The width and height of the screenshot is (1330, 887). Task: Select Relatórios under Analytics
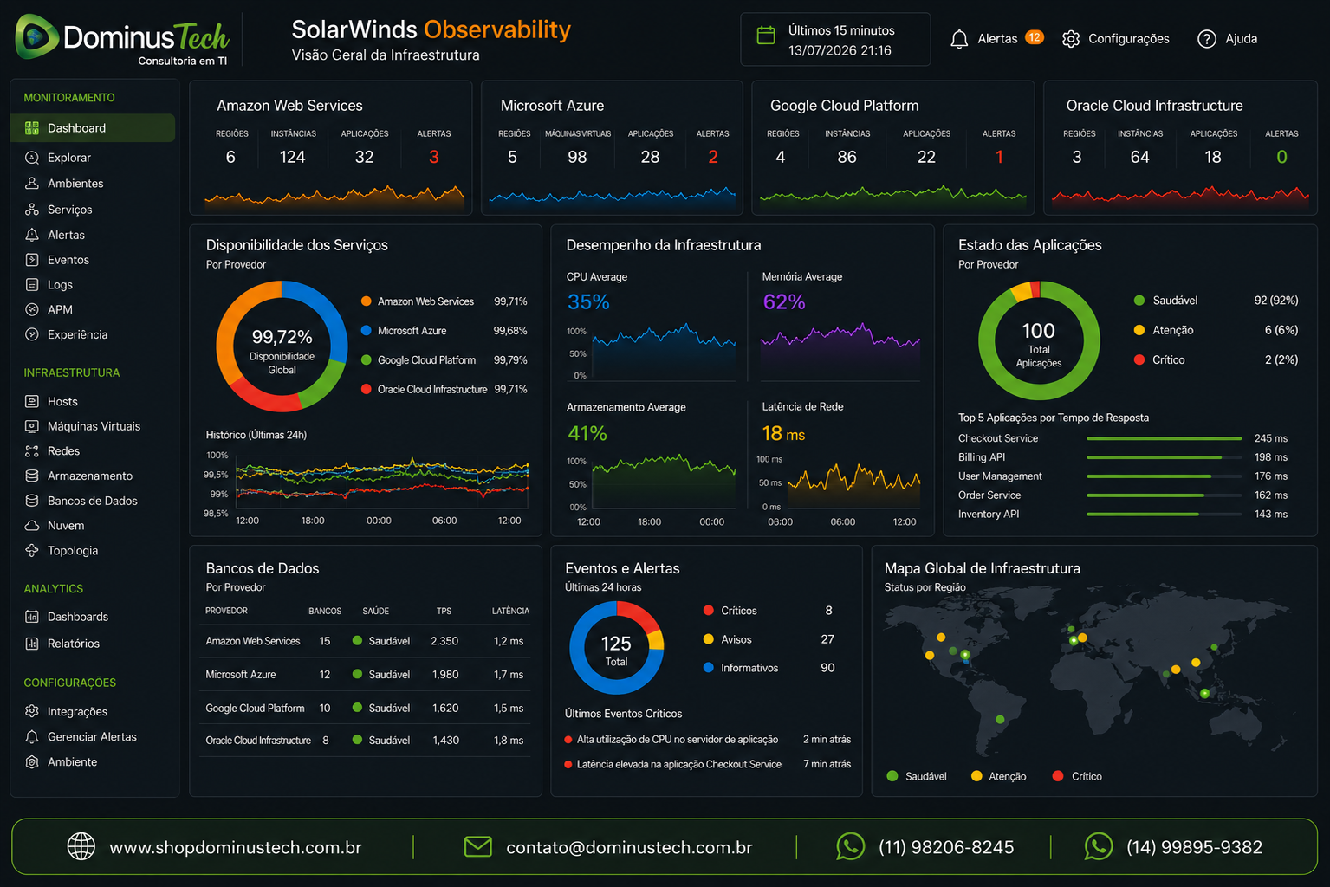[x=74, y=644]
